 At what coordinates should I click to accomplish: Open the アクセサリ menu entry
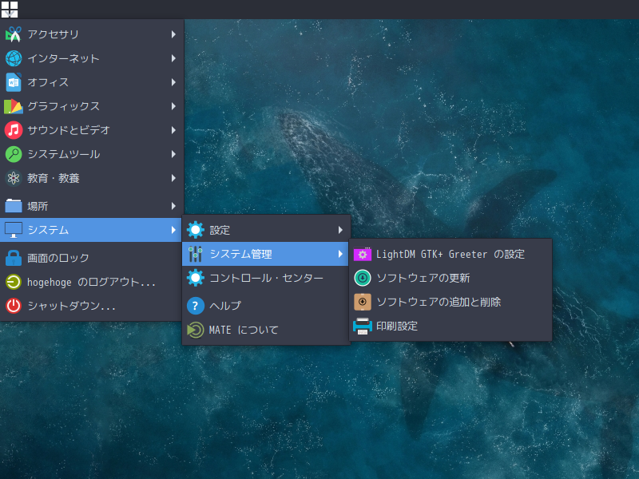coord(92,34)
